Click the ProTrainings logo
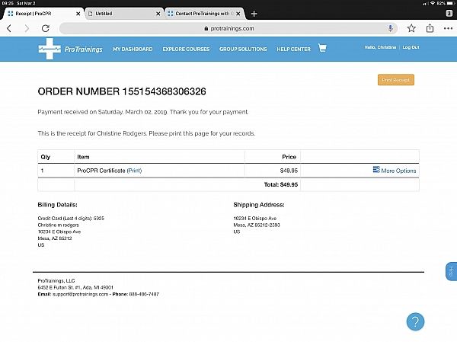Image resolution: width=457 pixels, height=342 pixels. pos(70,49)
